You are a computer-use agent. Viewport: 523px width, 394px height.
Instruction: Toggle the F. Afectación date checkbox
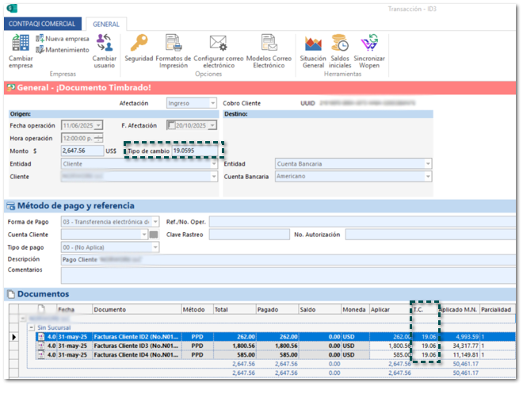point(171,125)
